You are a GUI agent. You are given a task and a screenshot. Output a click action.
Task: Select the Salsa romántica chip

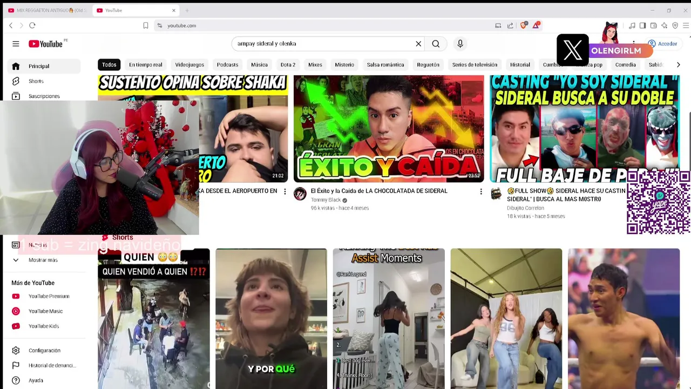coord(385,65)
